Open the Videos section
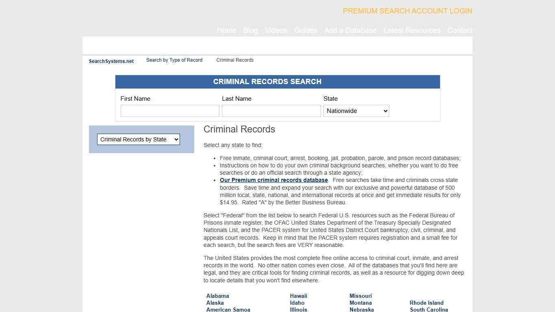The width and height of the screenshot is (555, 312). click(x=275, y=30)
